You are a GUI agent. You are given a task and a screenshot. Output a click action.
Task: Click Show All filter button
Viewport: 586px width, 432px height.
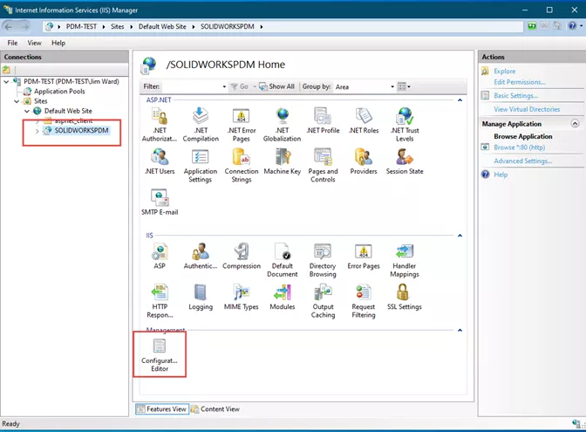tap(276, 86)
